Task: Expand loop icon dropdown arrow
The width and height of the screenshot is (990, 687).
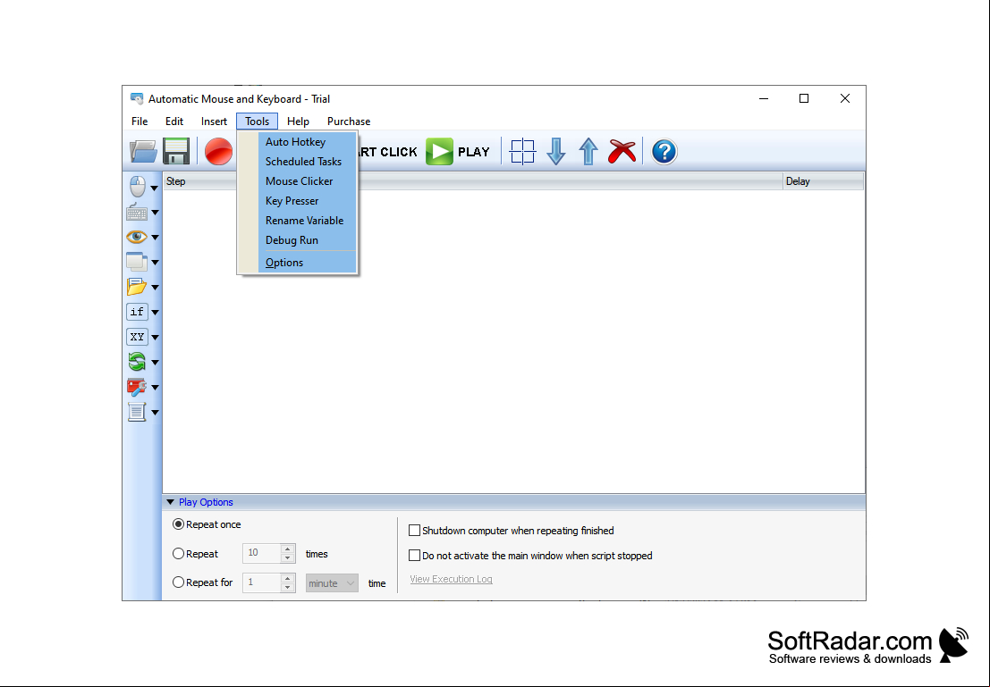Action: 155,363
